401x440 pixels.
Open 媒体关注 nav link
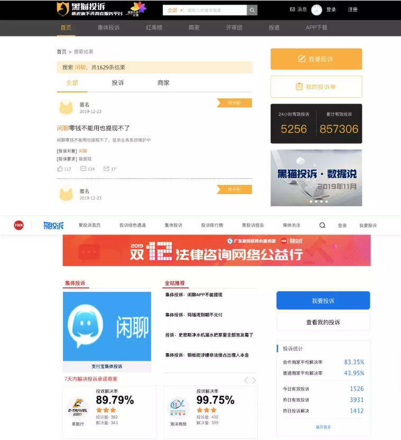coord(291,225)
